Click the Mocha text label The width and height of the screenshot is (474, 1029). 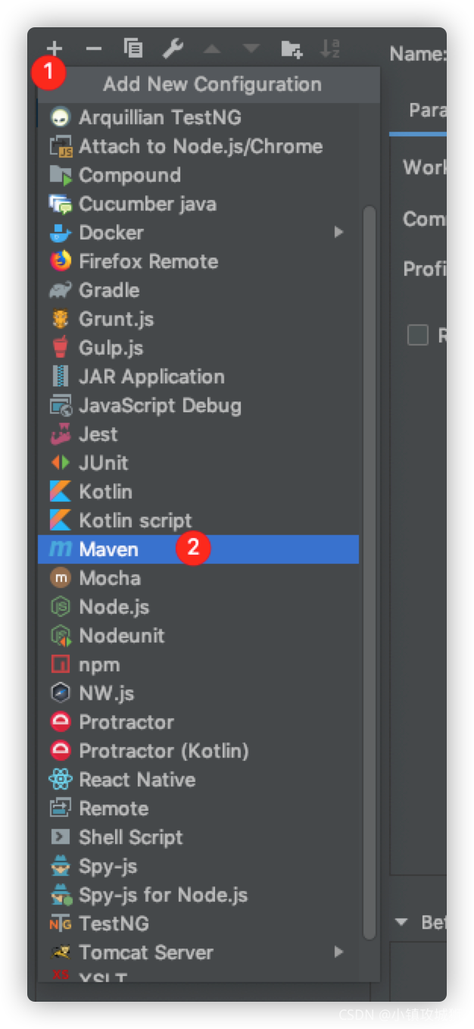pyautogui.click(x=110, y=578)
